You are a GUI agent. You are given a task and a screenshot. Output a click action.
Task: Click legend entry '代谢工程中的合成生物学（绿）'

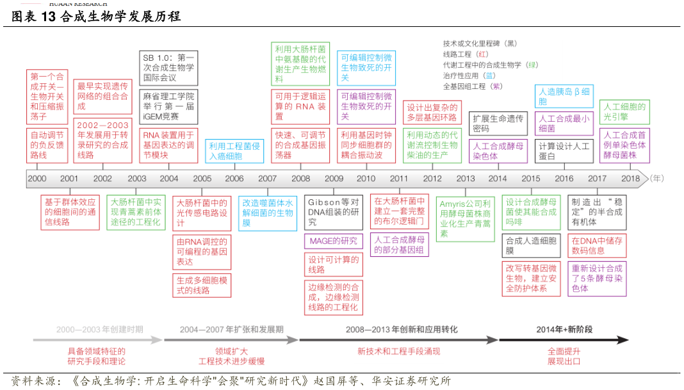[491, 65]
